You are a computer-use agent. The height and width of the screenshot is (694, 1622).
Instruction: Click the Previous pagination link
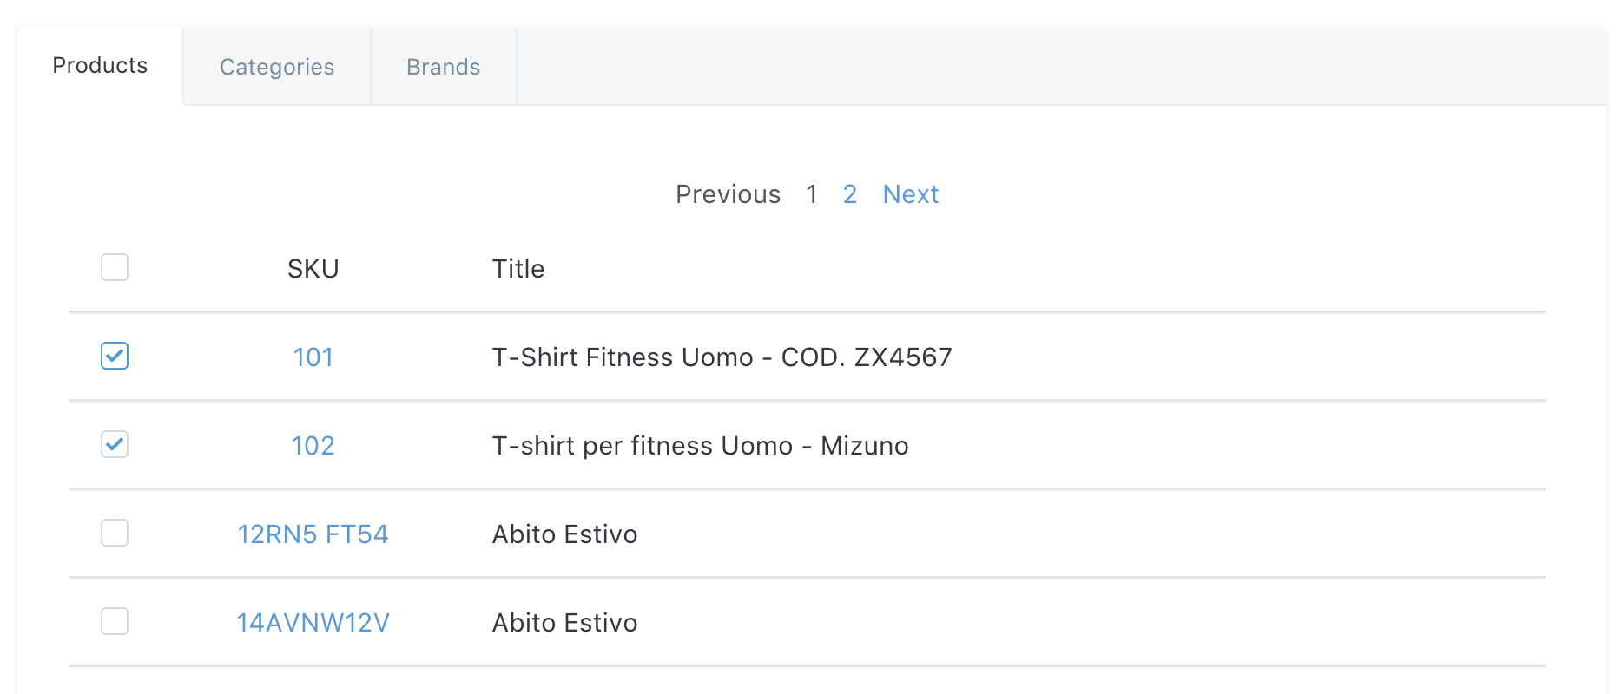click(x=728, y=194)
